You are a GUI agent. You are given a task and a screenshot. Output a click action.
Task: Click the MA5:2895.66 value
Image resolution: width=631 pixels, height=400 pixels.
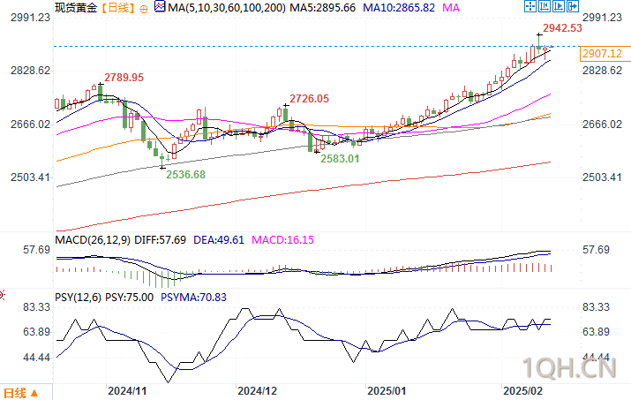323,7
